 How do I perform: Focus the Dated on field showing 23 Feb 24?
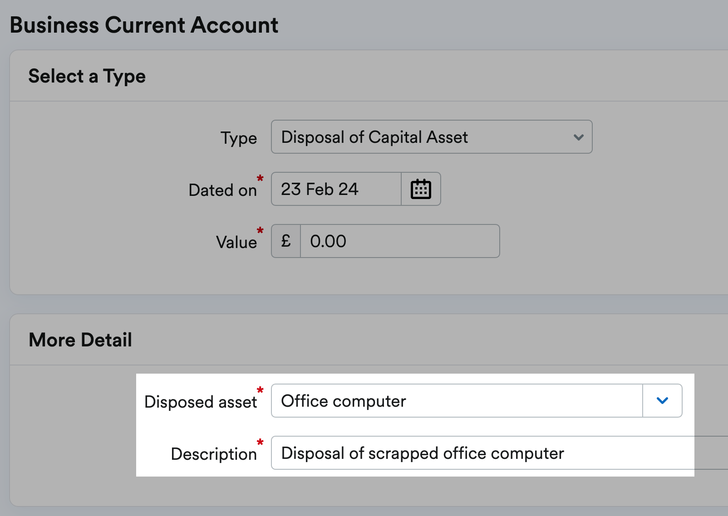[x=336, y=189]
